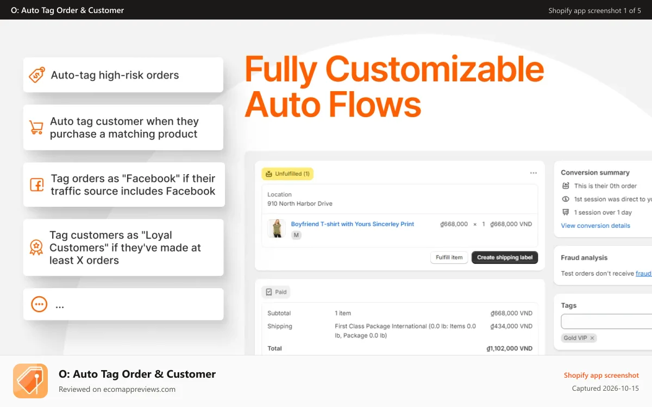Screen dimensions: 652x407
Task: Click the Captured 2026-10-15 date text
Action: pyautogui.click(x=605, y=388)
